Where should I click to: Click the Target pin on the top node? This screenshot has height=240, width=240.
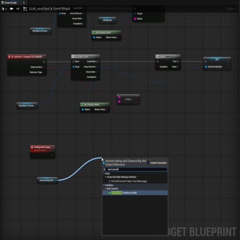135,13
